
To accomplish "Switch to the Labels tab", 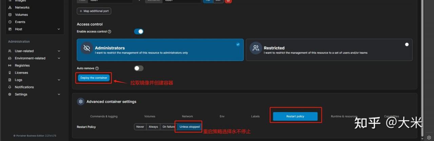I will (255, 116).
